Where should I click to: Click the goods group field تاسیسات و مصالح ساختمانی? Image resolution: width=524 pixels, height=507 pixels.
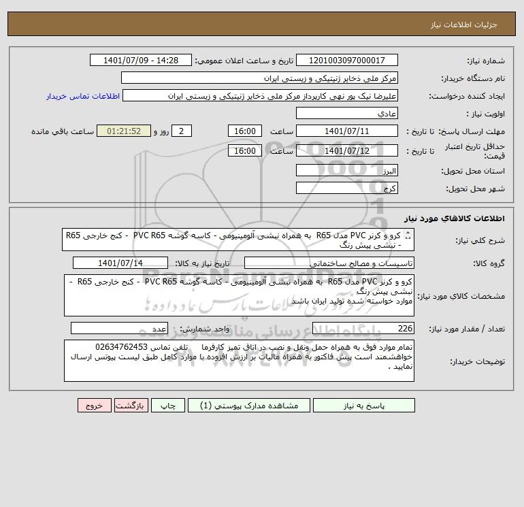329,263
